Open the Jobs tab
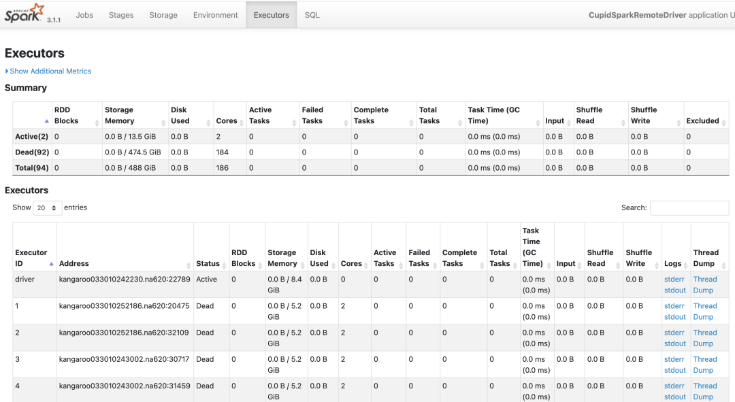735x402 pixels. pyautogui.click(x=84, y=15)
